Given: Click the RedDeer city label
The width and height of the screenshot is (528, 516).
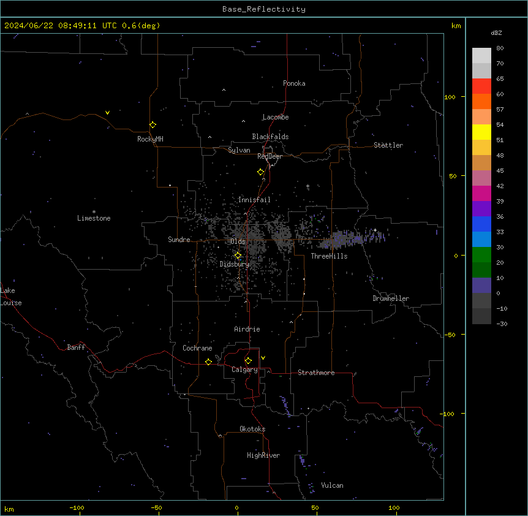Looking at the screenshot, I should pos(270,156).
